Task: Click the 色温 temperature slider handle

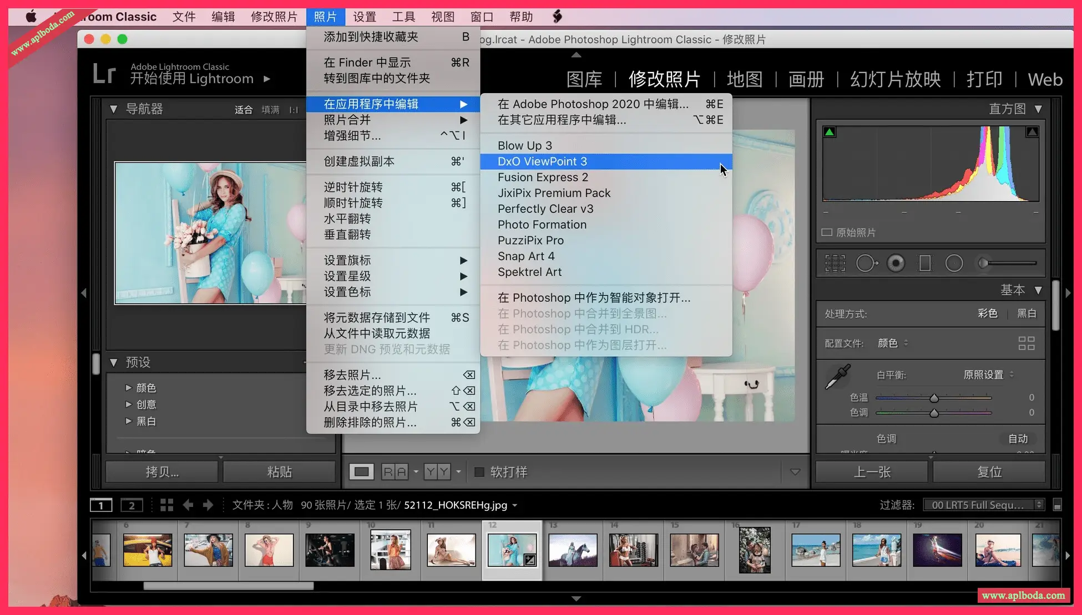Action: point(934,398)
